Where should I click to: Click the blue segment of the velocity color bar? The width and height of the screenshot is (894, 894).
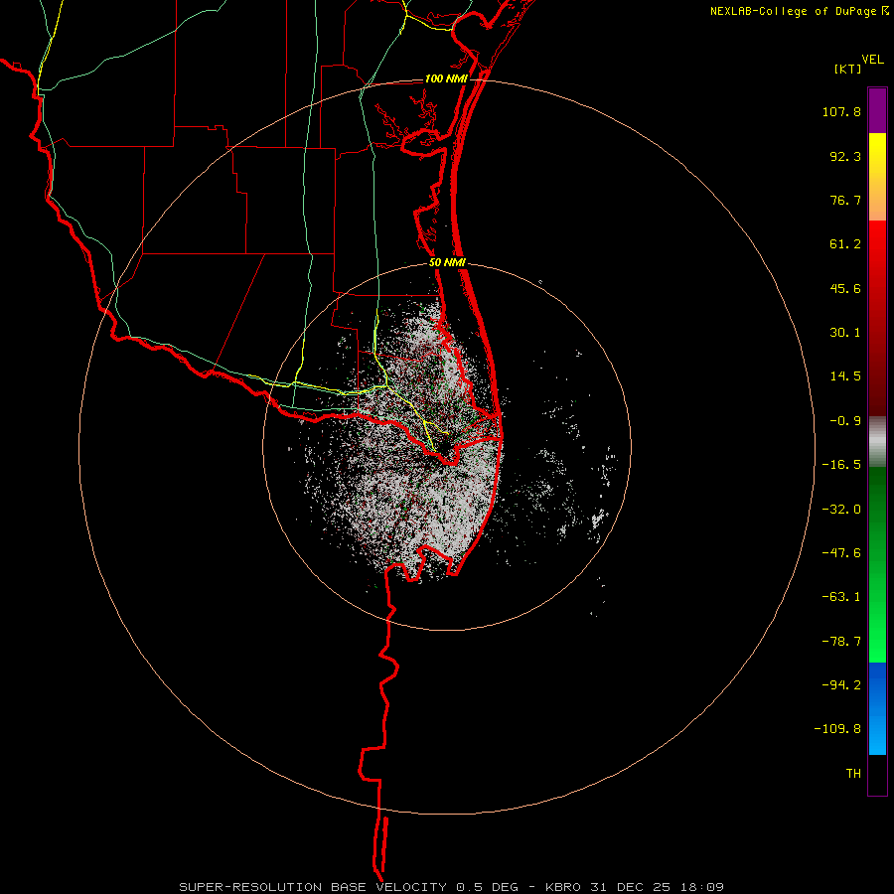[x=877, y=708]
